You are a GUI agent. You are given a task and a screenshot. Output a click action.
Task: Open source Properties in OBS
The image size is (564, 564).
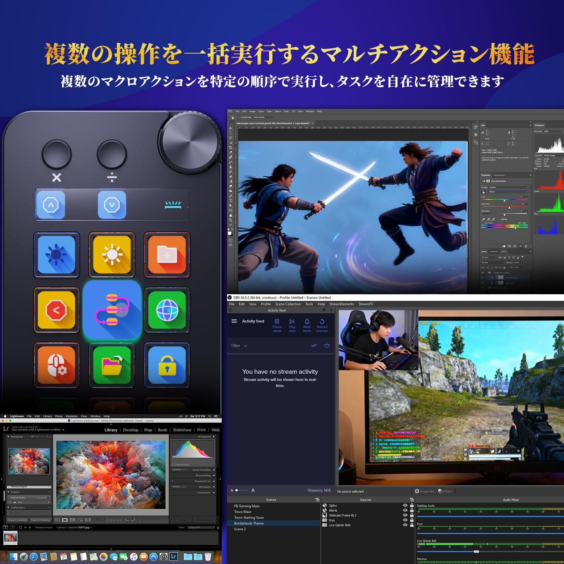point(424,491)
